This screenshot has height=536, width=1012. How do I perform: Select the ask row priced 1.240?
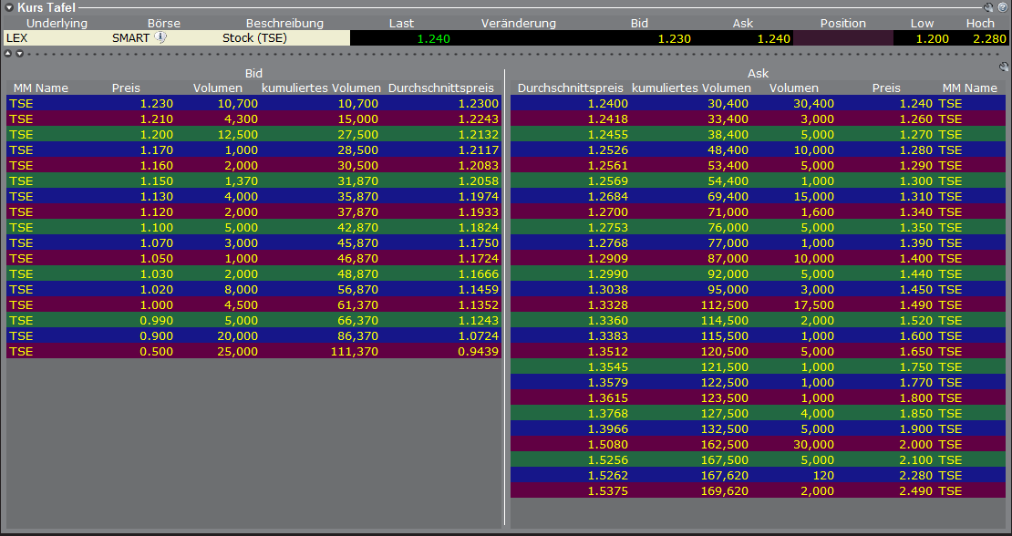click(757, 104)
